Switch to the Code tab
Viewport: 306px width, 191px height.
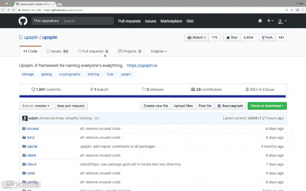click(30, 51)
